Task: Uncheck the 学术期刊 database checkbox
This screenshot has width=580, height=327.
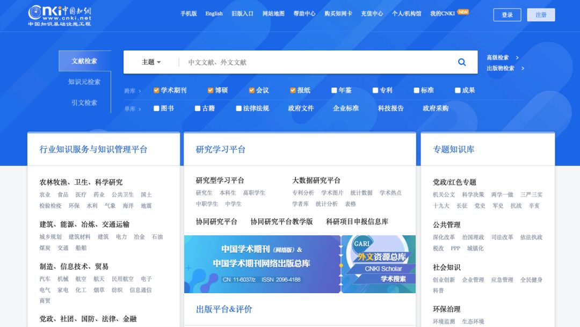Action: coord(156,90)
